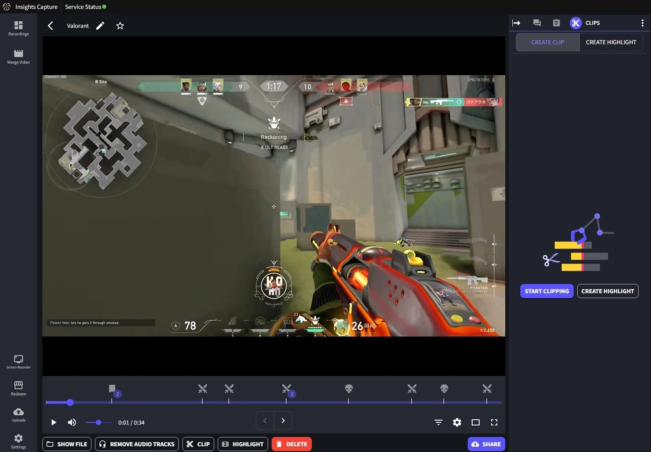
Task: Select the crossed-swords marker with badge 2
Action: point(287,389)
